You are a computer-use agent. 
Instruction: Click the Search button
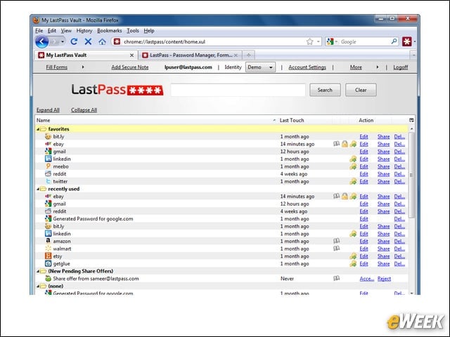tap(325, 90)
